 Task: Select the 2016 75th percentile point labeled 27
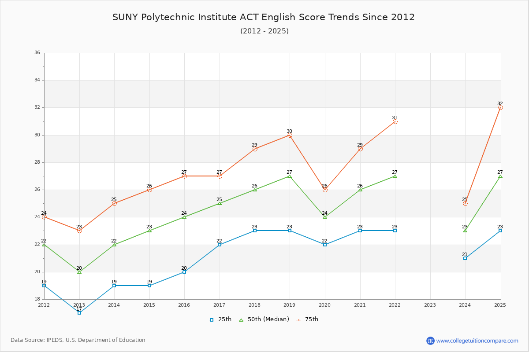pyautogui.click(x=184, y=176)
